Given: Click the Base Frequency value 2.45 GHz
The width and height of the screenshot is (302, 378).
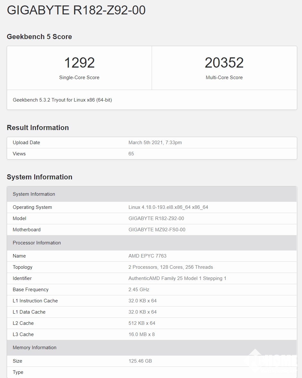Looking at the screenshot, I should 139,290.
